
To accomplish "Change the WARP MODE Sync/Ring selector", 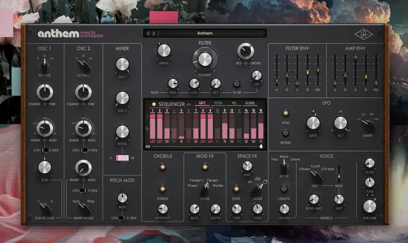I will coord(84,208).
